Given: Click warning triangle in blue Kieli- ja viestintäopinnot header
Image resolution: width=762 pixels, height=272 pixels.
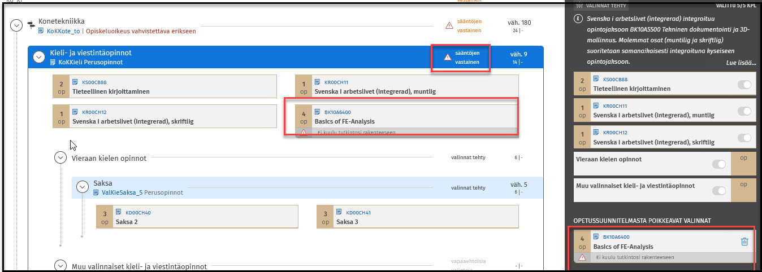Looking at the screenshot, I should pos(448,58).
